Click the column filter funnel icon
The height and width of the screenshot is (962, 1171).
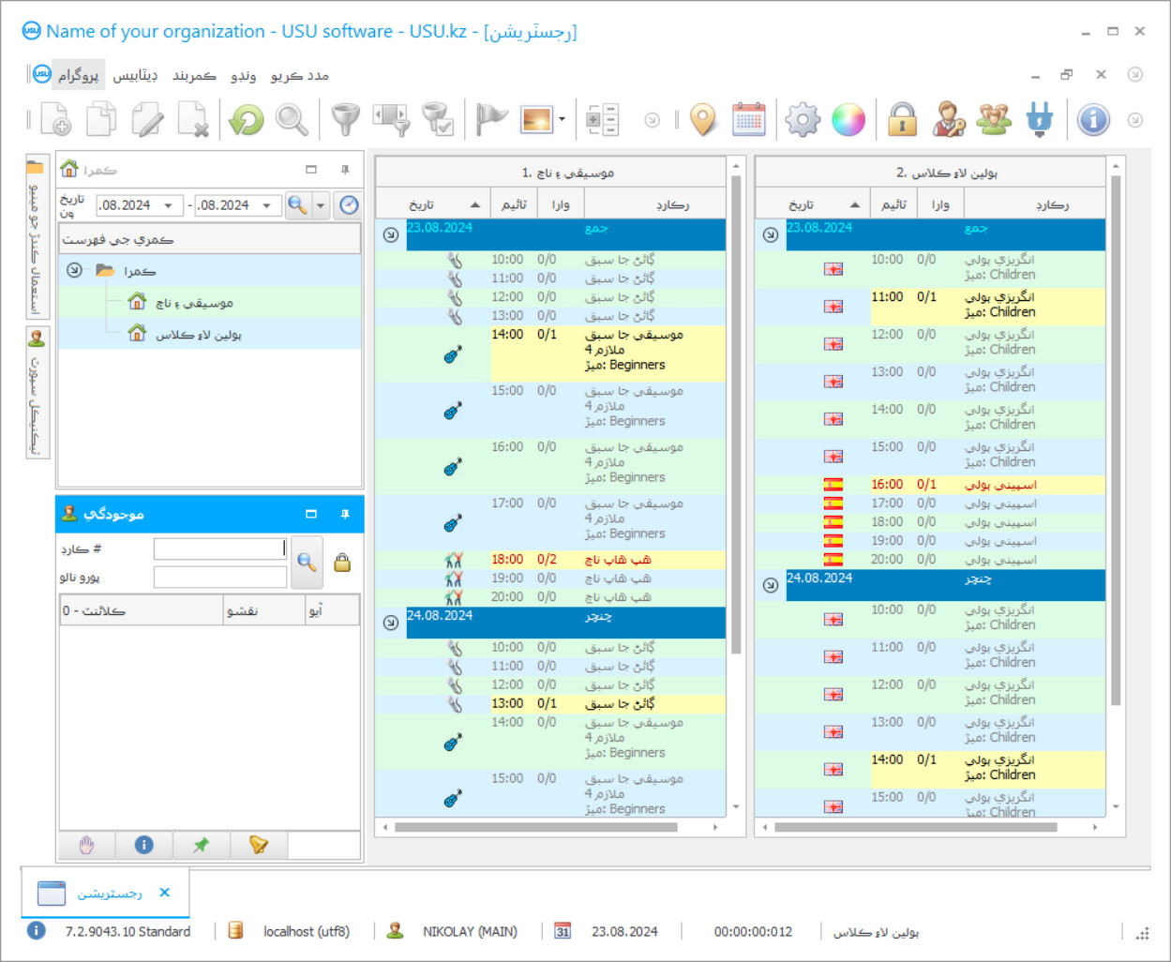tap(392, 120)
